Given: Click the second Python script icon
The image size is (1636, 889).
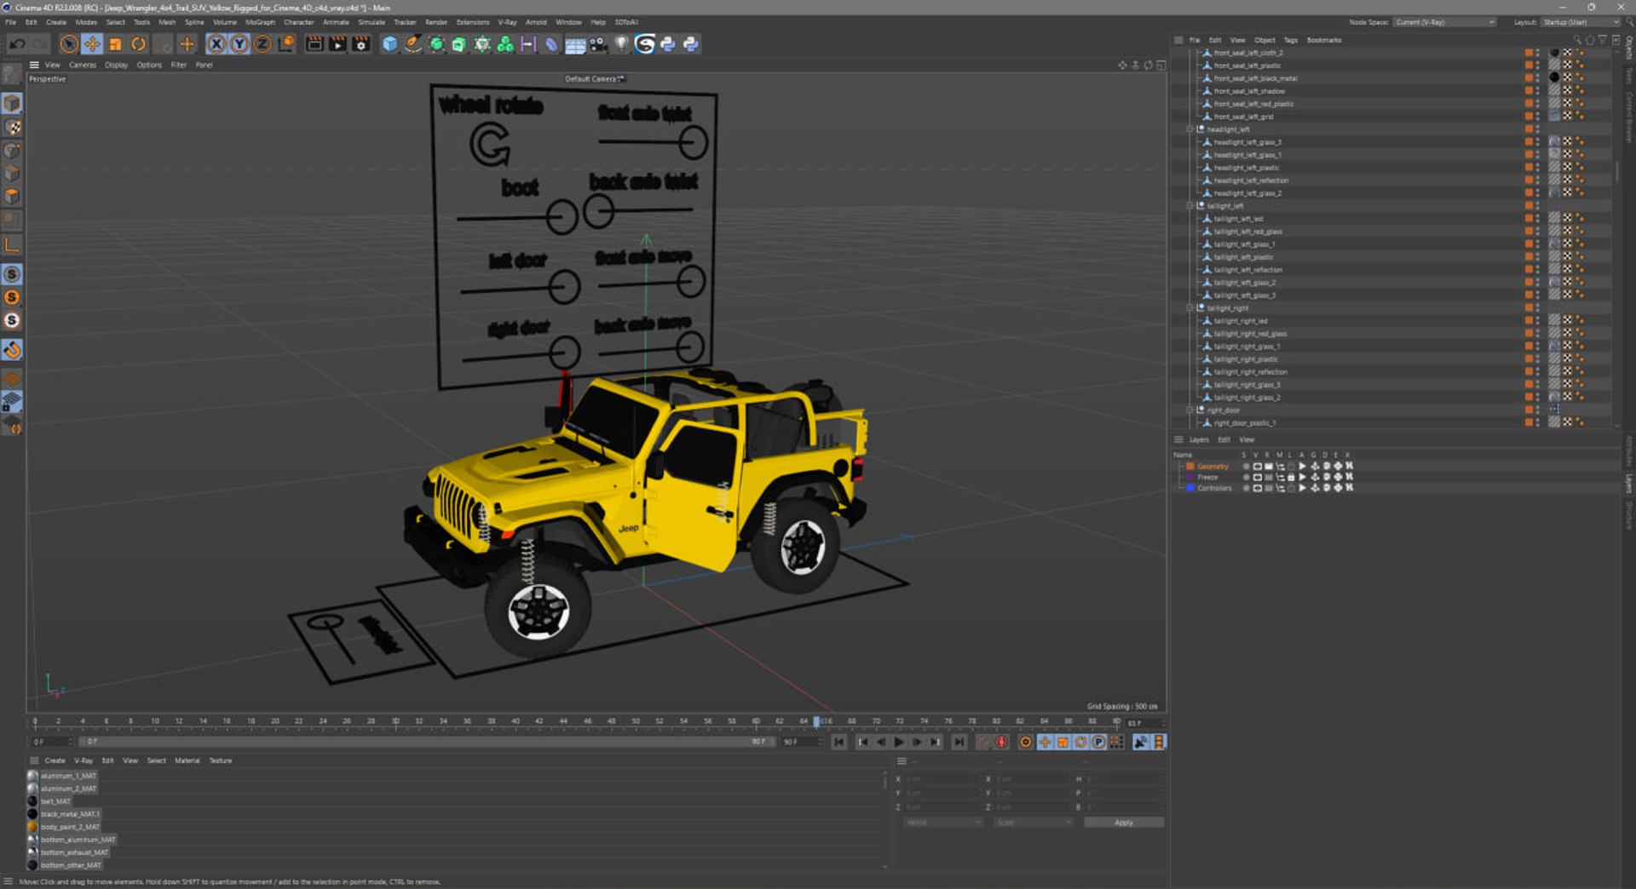Looking at the screenshot, I should (691, 44).
